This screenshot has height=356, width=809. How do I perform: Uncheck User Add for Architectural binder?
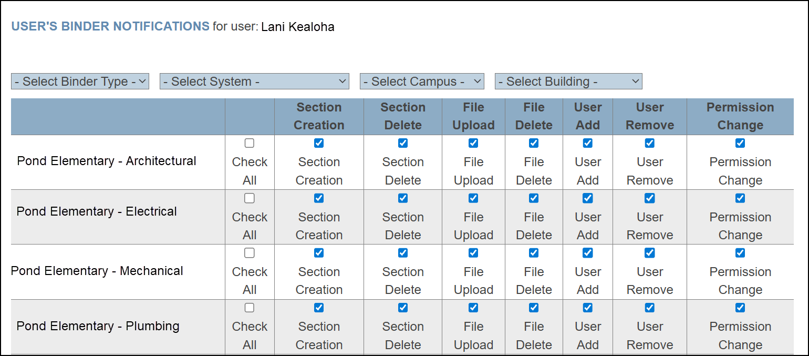588,143
